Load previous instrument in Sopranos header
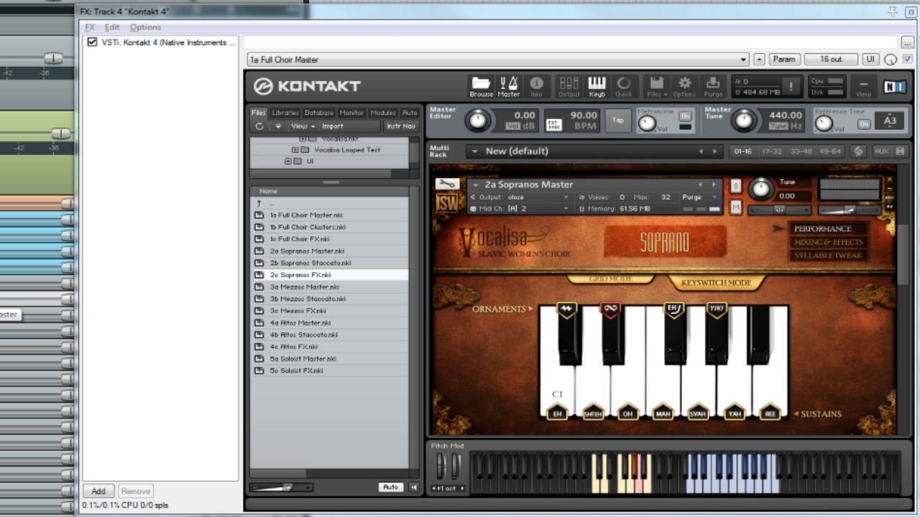Screen dimensions: 920x517 tap(701, 185)
